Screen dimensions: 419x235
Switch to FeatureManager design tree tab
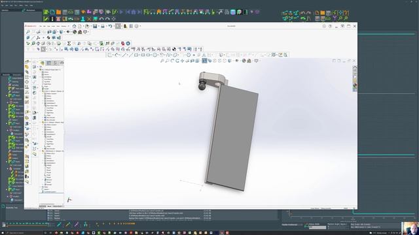coord(42,63)
